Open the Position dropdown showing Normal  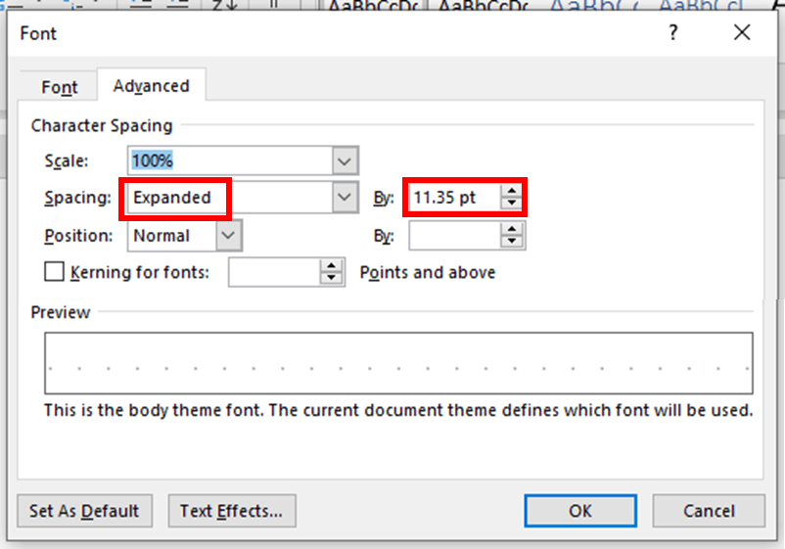[x=228, y=235]
